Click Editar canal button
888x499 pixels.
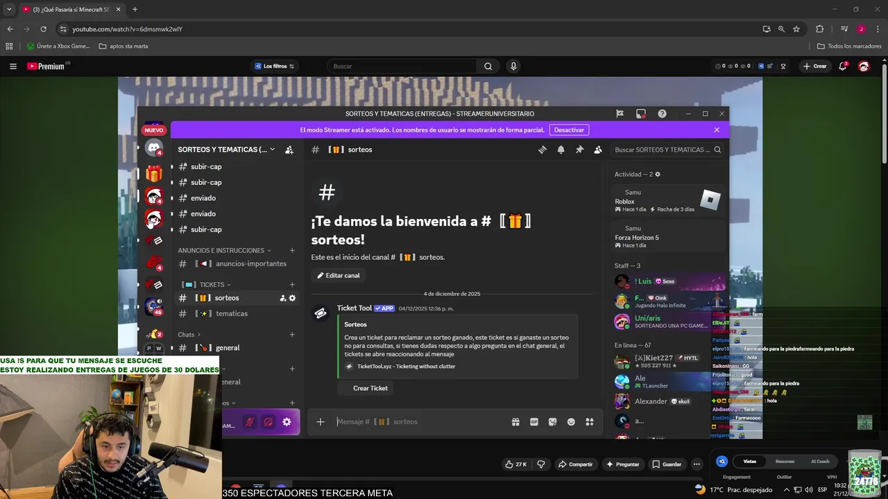pyautogui.click(x=339, y=275)
